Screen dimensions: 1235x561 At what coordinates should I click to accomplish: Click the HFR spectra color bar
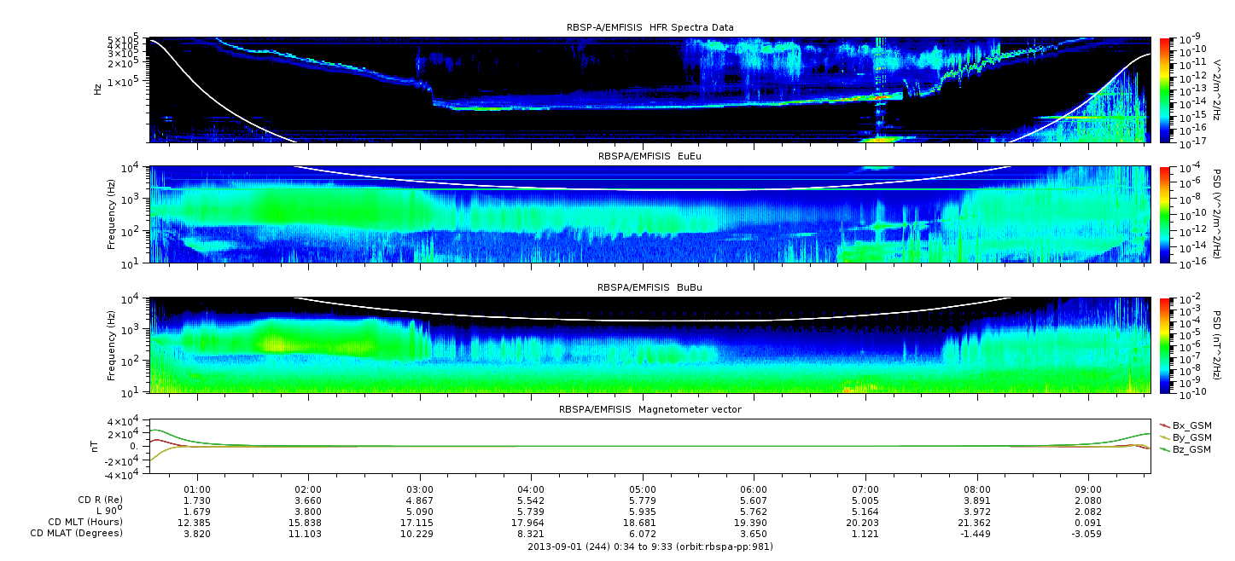pyautogui.click(x=1165, y=90)
